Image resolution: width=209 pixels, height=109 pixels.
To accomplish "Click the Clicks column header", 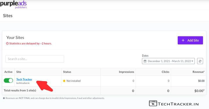I will click(165, 72).
